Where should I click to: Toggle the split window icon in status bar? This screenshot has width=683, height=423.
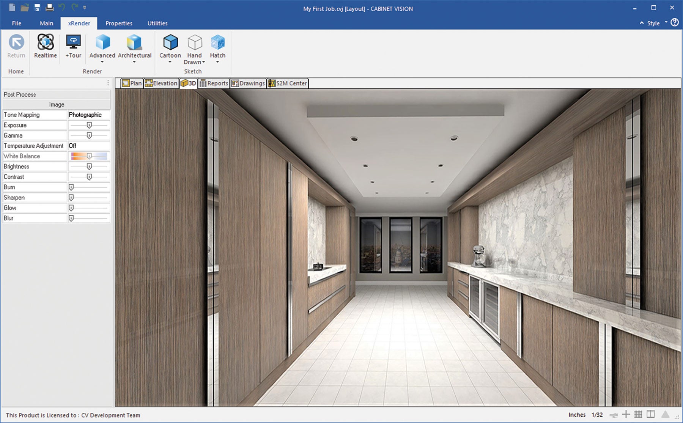(x=651, y=414)
